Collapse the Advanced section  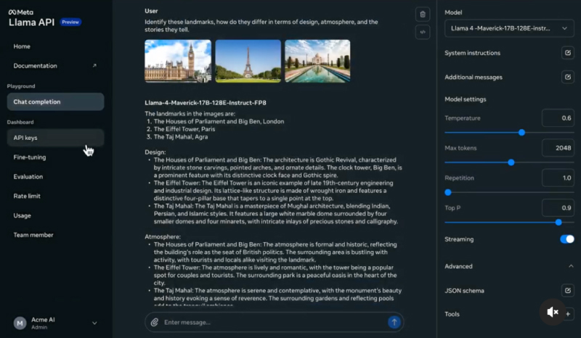point(571,266)
